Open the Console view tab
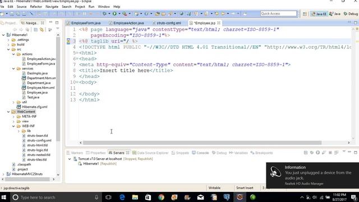Screen dimensions: 359x202 coord(201,153)
